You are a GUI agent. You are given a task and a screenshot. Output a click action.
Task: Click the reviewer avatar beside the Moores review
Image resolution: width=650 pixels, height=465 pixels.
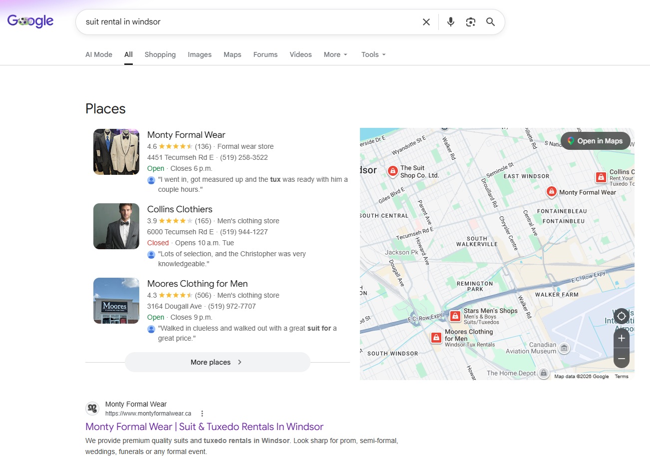click(151, 329)
